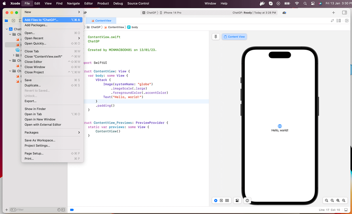Open the preview orientation circle icon

(x=247, y=200)
